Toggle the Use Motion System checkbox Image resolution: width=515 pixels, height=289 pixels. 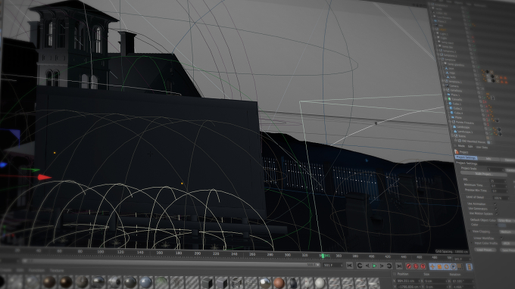pos(497,213)
